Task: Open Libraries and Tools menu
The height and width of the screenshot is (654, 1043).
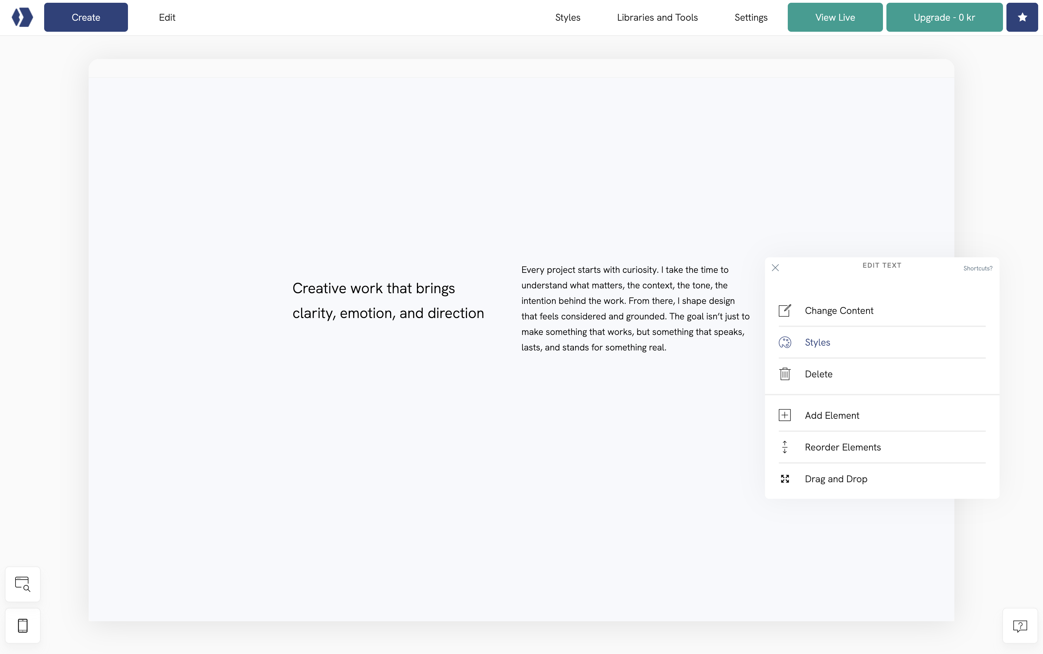Action: click(x=657, y=17)
